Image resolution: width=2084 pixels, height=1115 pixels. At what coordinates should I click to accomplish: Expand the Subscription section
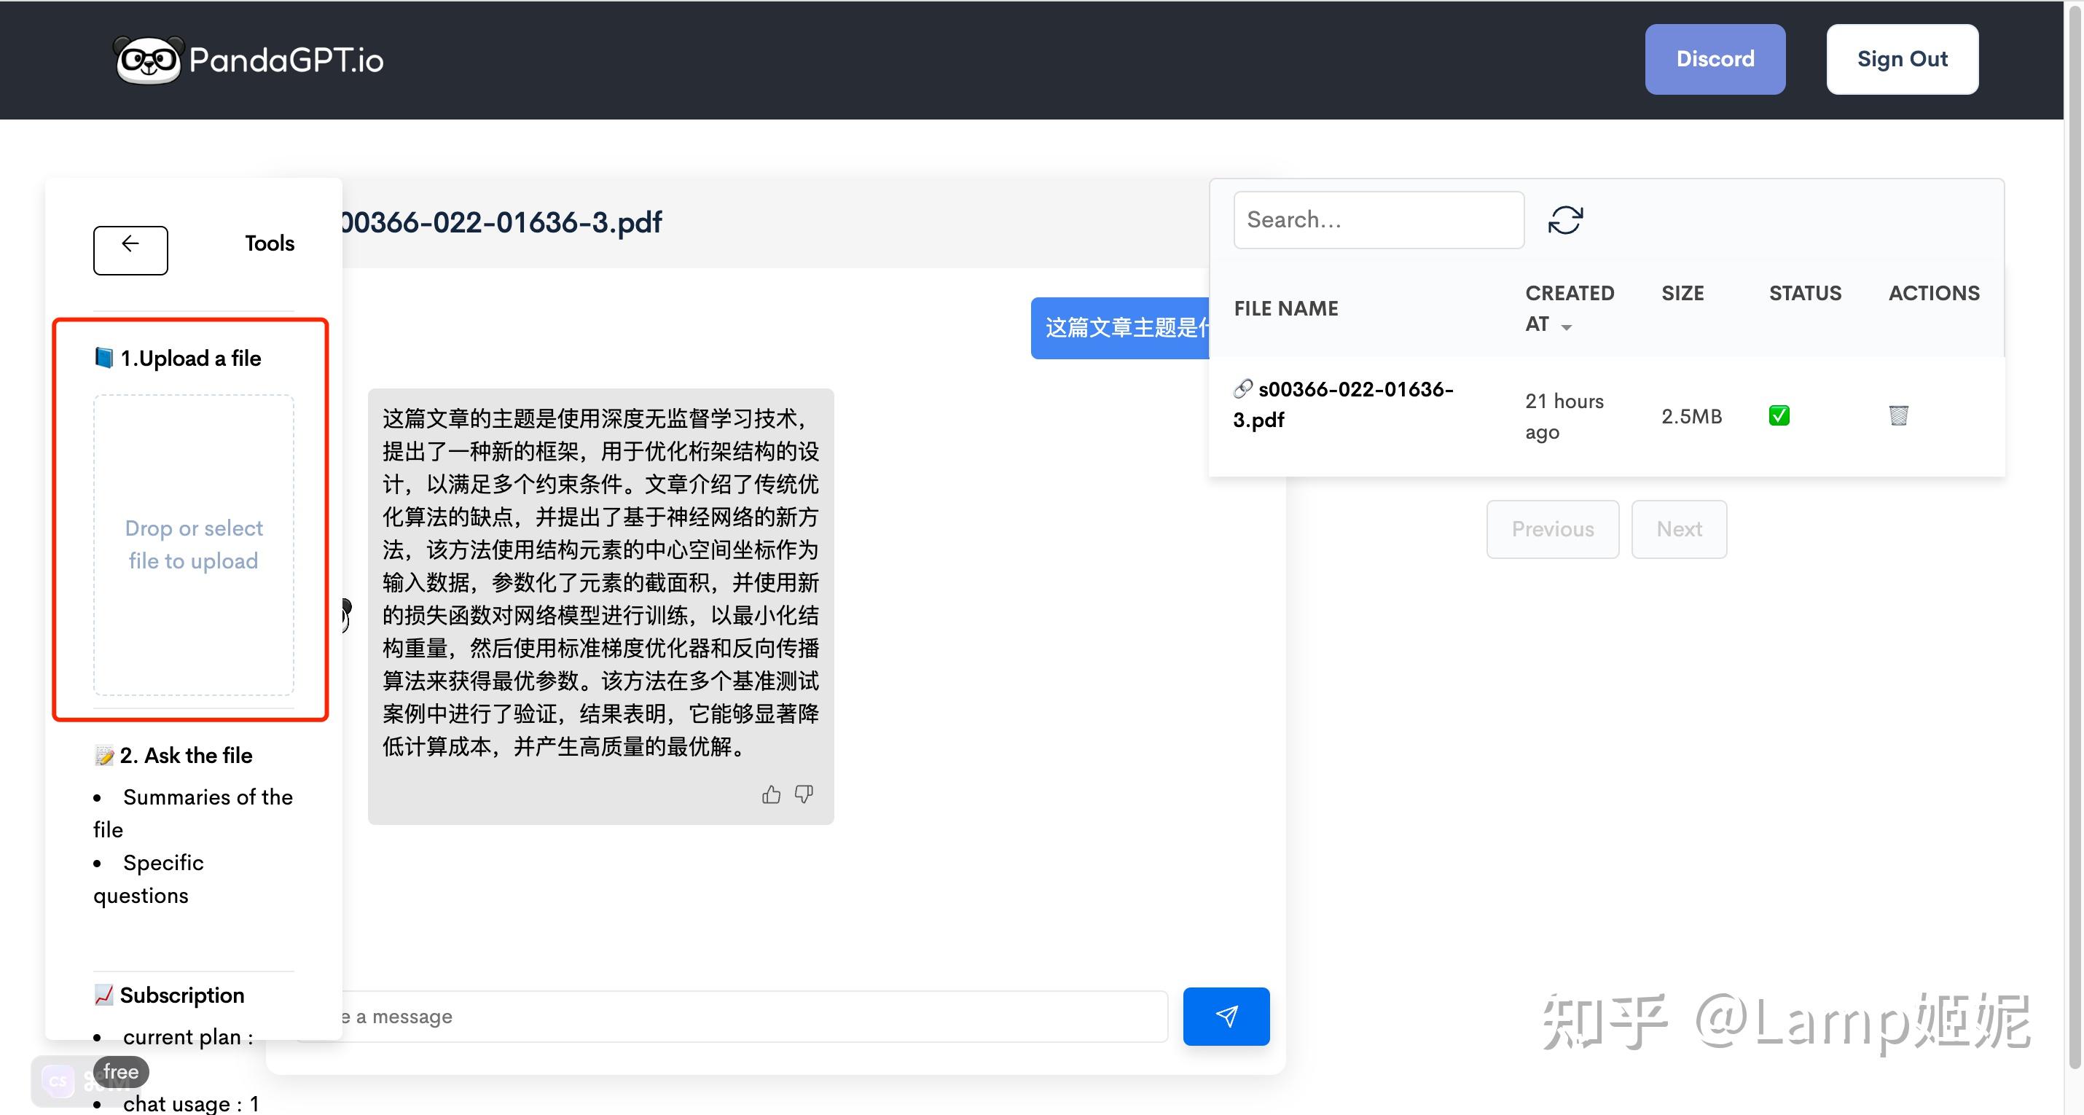[181, 995]
